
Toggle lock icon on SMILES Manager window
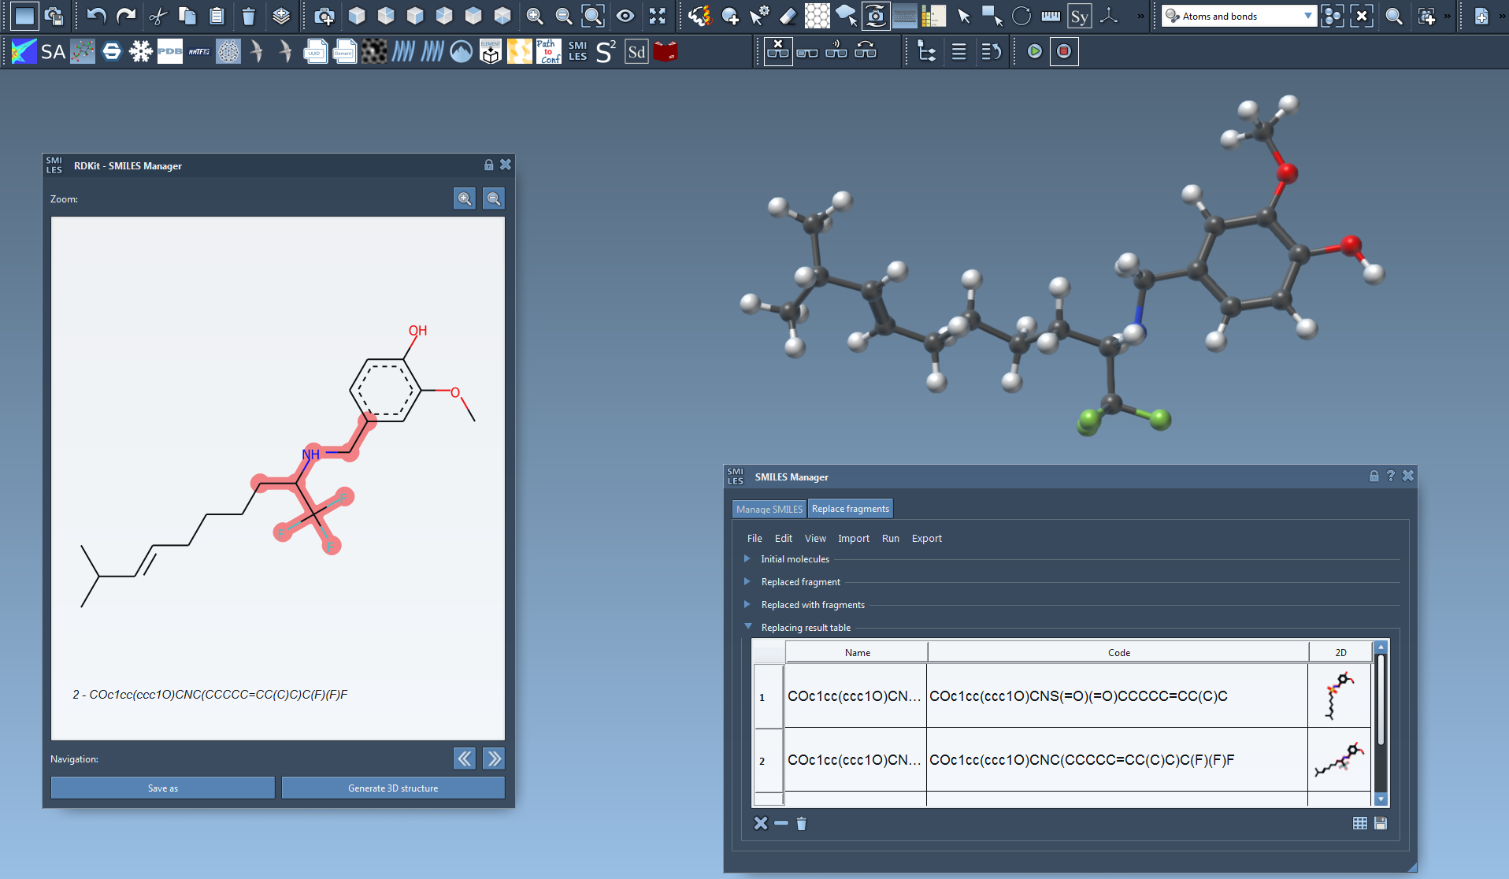1374,476
